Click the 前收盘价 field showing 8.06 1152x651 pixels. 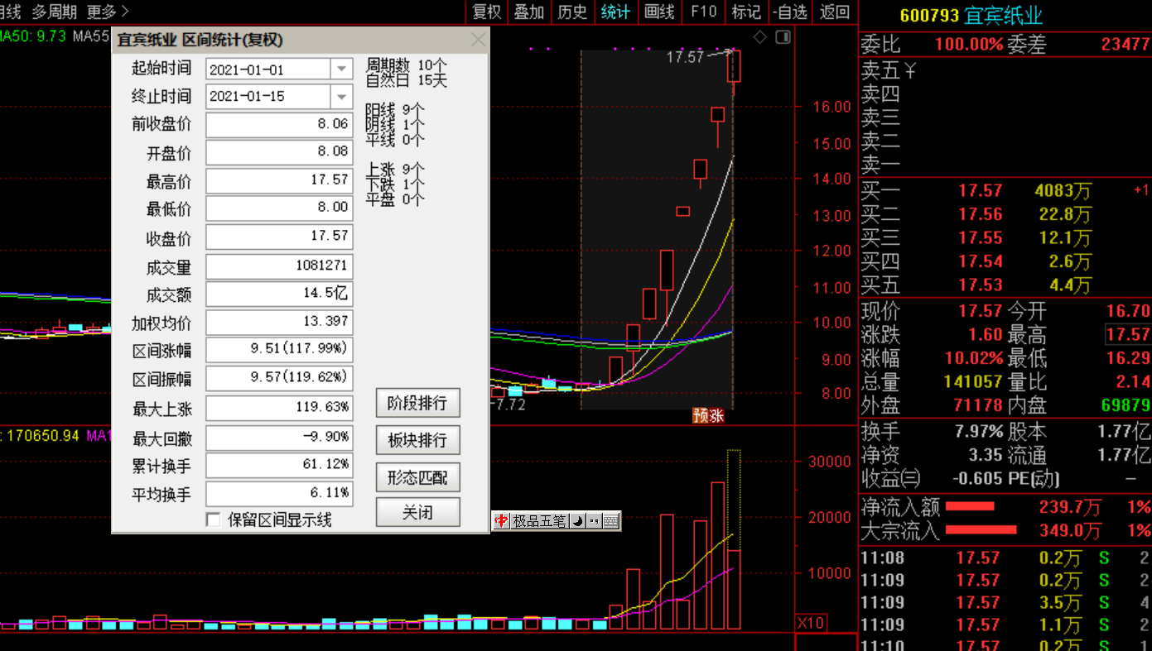279,125
